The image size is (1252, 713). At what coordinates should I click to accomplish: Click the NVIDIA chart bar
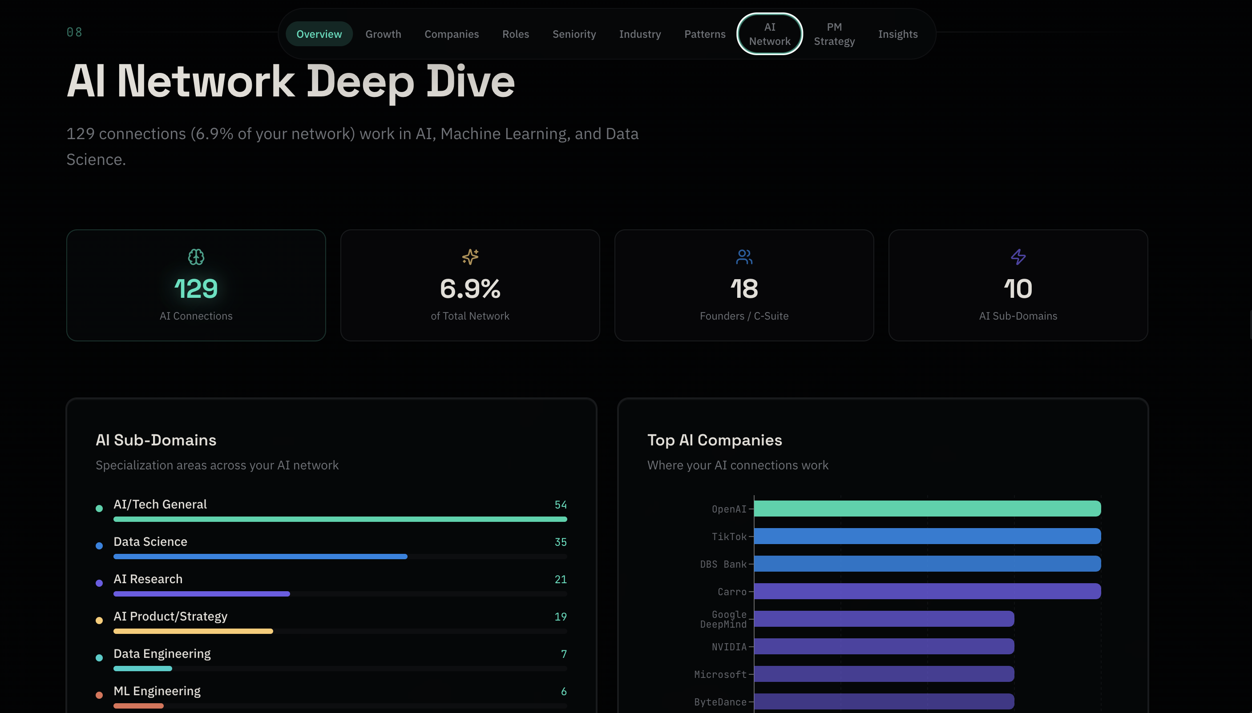click(884, 646)
